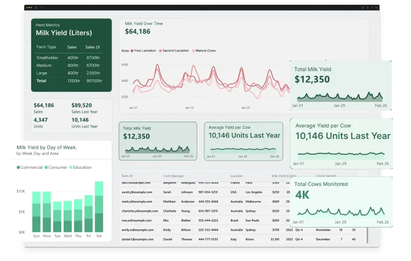Toggle the Consumer legend series
Viewport: 411px width, 261px height.
tap(46, 168)
